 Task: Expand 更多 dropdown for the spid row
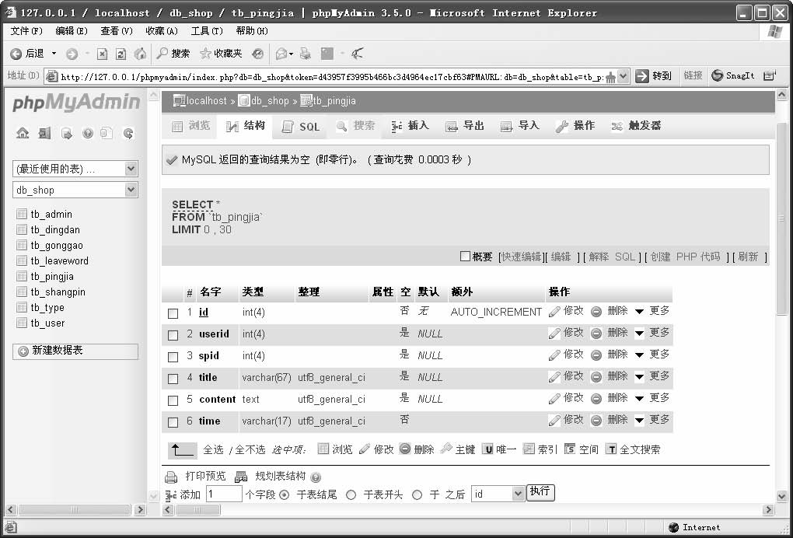pos(652,355)
